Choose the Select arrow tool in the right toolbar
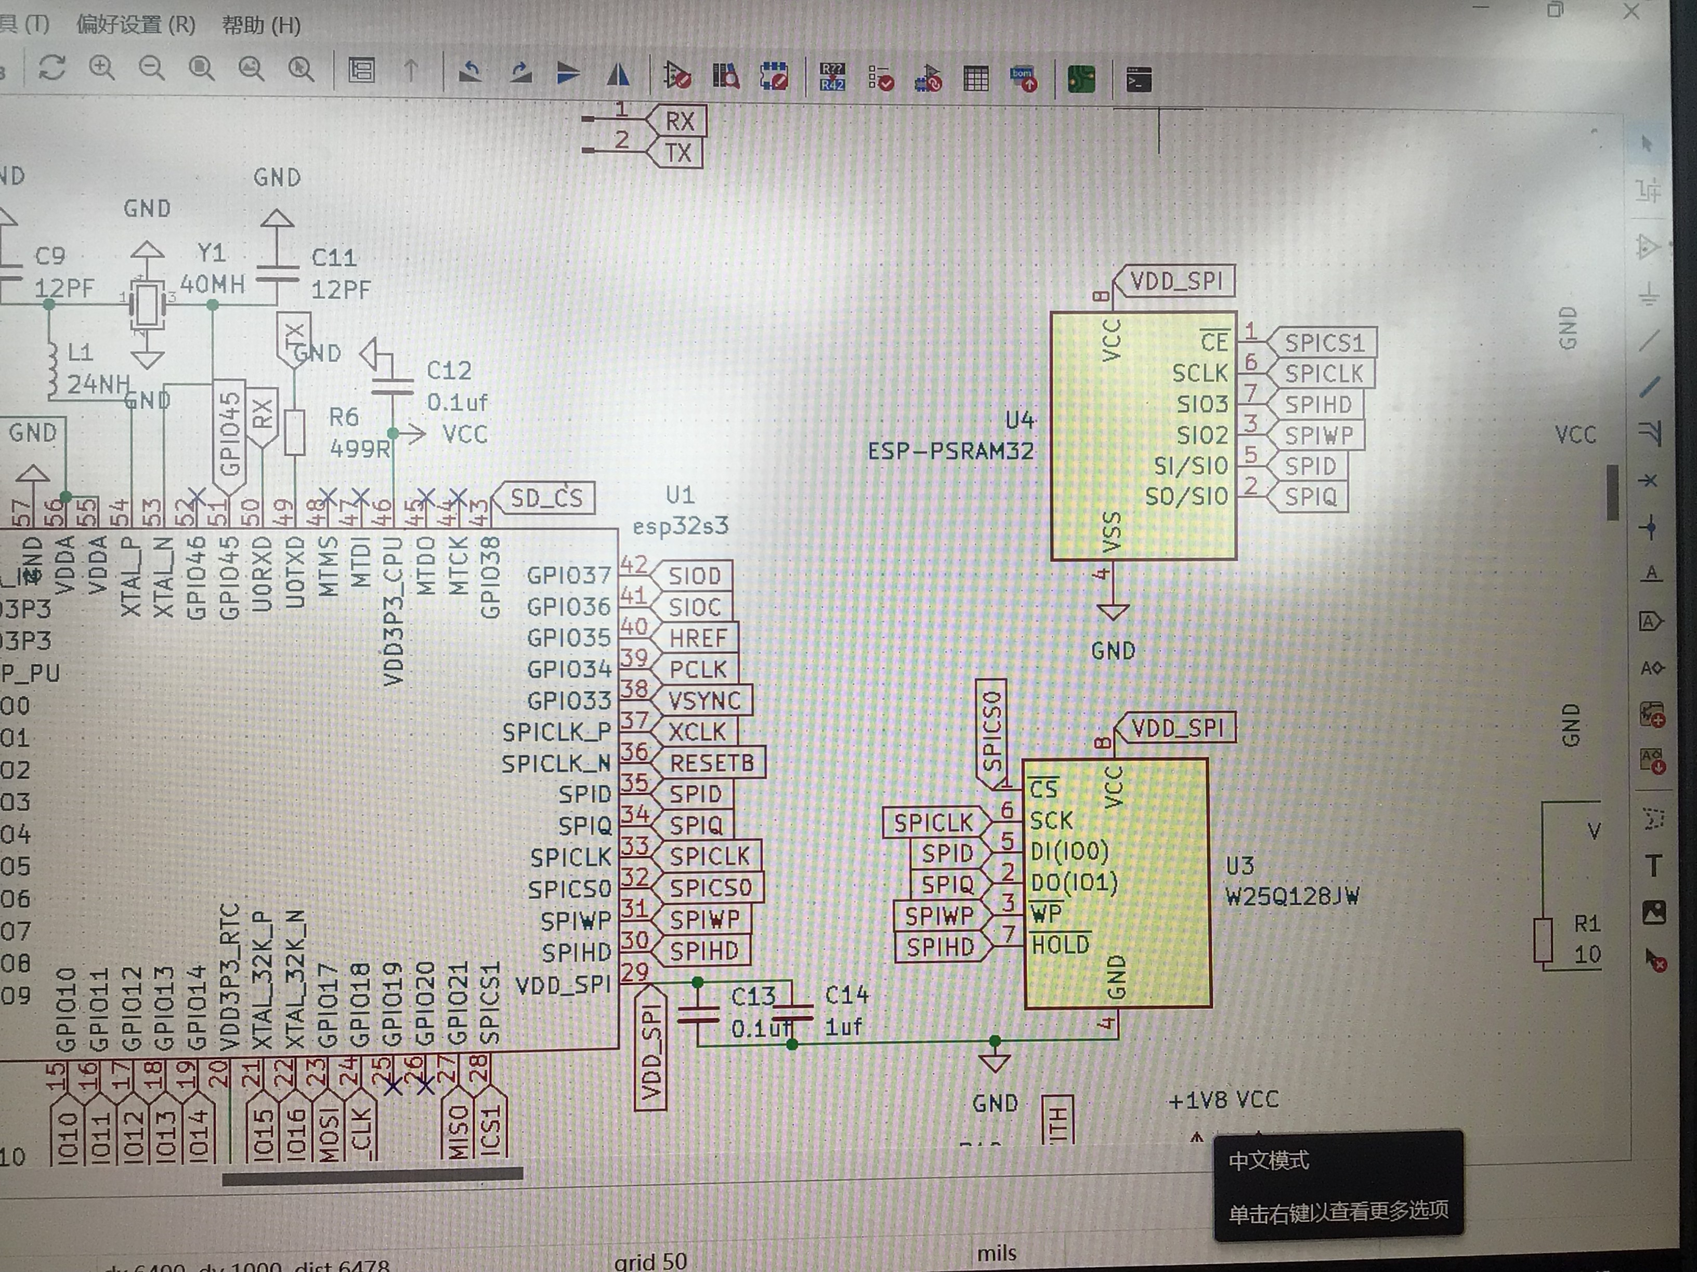 pos(1647,143)
